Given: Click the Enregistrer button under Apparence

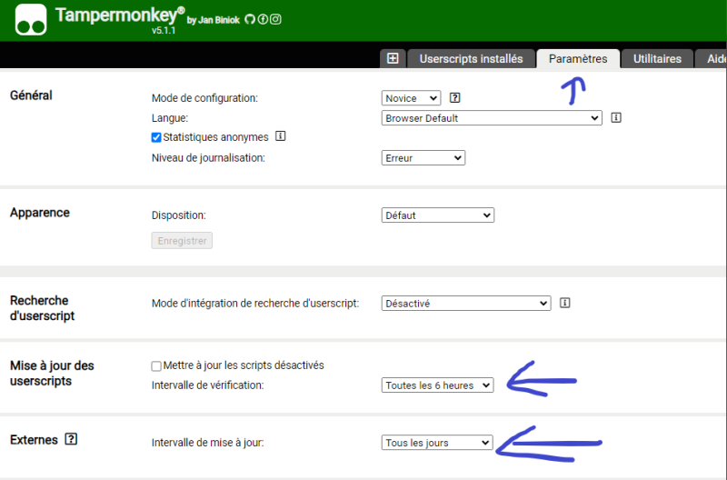Looking at the screenshot, I should 182,241.
